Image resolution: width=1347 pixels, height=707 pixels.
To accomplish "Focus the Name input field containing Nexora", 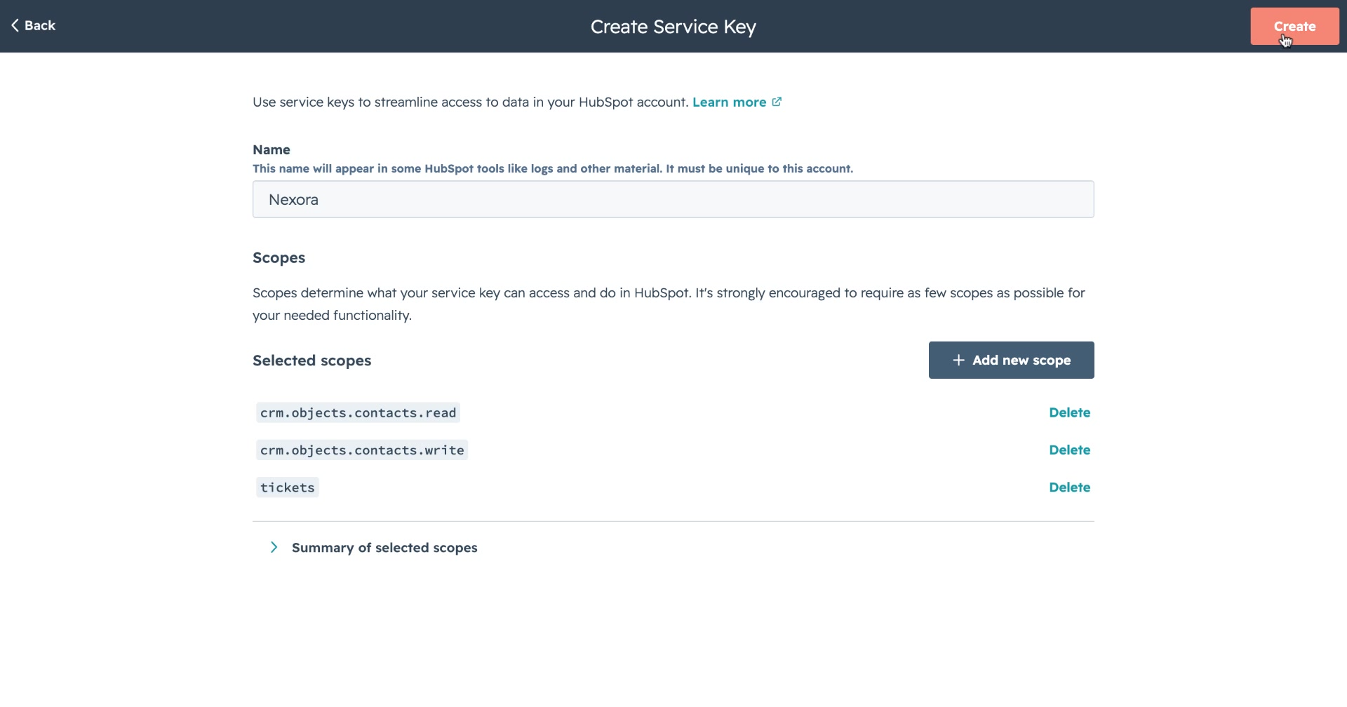I will [673, 199].
